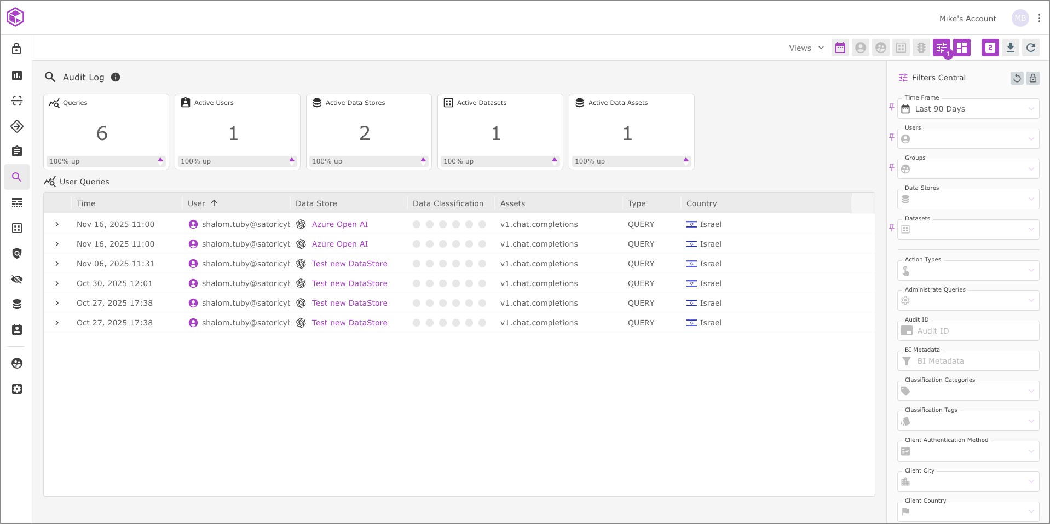The width and height of the screenshot is (1050, 524).
Task: Toggle the filters panel toolbar button
Action: click(x=941, y=48)
